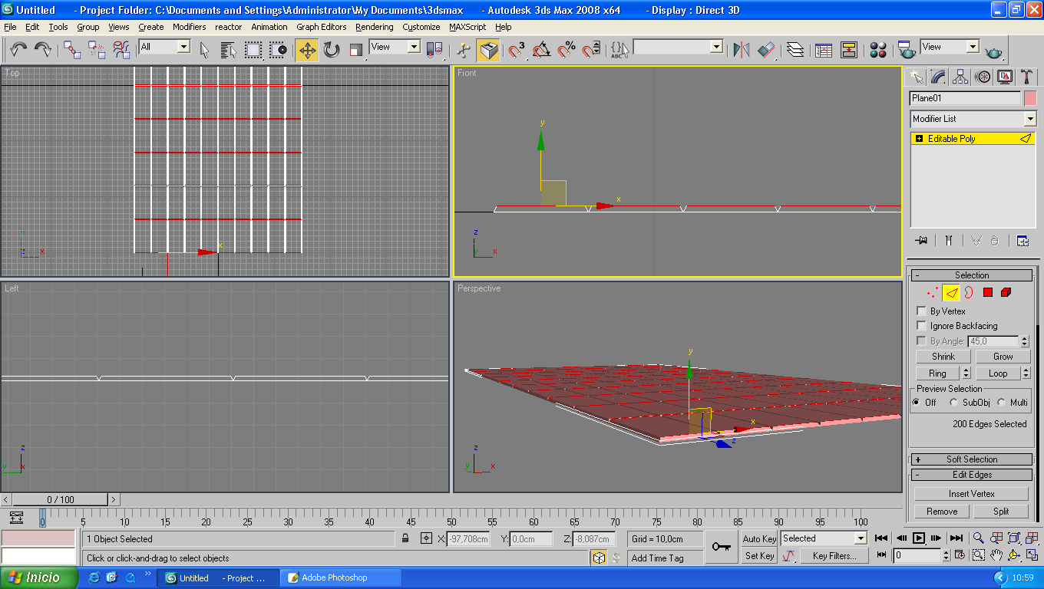This screenshot has width=1044, height=589.
Task: Toggle Key Mode next to frame field
Action: pos(881,555)
